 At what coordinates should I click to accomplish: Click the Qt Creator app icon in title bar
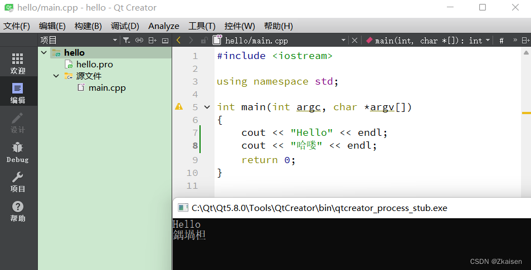9,7
